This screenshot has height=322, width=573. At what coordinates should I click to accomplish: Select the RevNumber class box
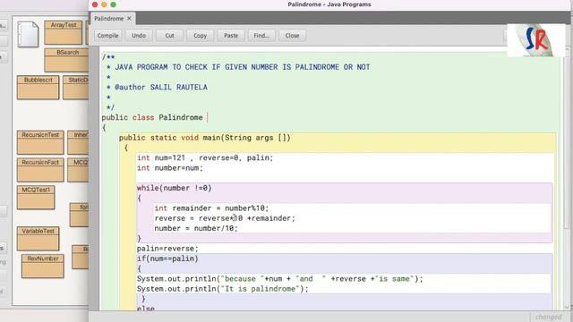(43, 267)
